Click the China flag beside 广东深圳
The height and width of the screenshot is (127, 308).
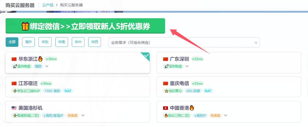click(x=166, y=59)
